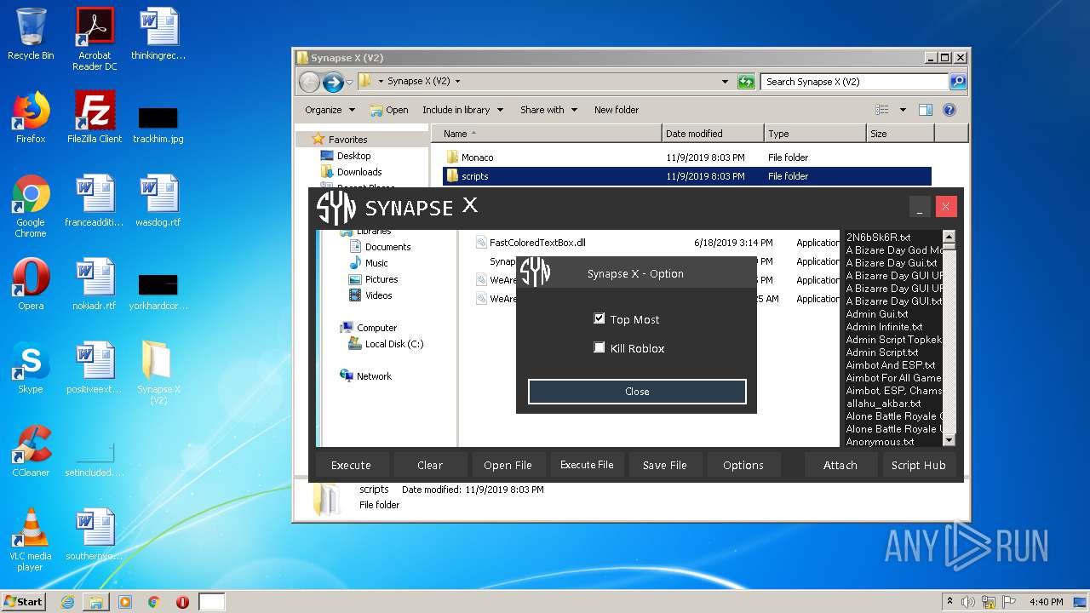Click New folder in Explorer toolbar
Image resolution: width=1090 pixels, height=613 pixels.
[617, 110]
